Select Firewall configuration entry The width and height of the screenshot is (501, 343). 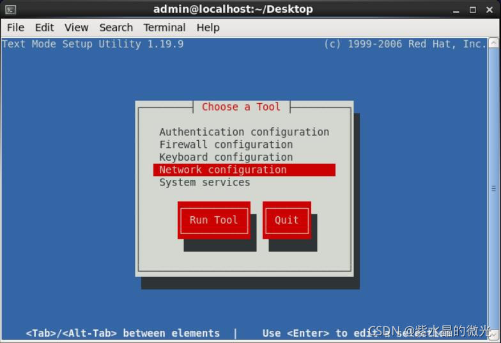pyautogui.click(x=244, y=145)
